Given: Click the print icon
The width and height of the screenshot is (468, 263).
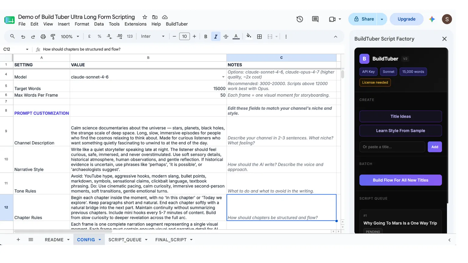Looking at the screenshot, I should [x=43, y=37].
